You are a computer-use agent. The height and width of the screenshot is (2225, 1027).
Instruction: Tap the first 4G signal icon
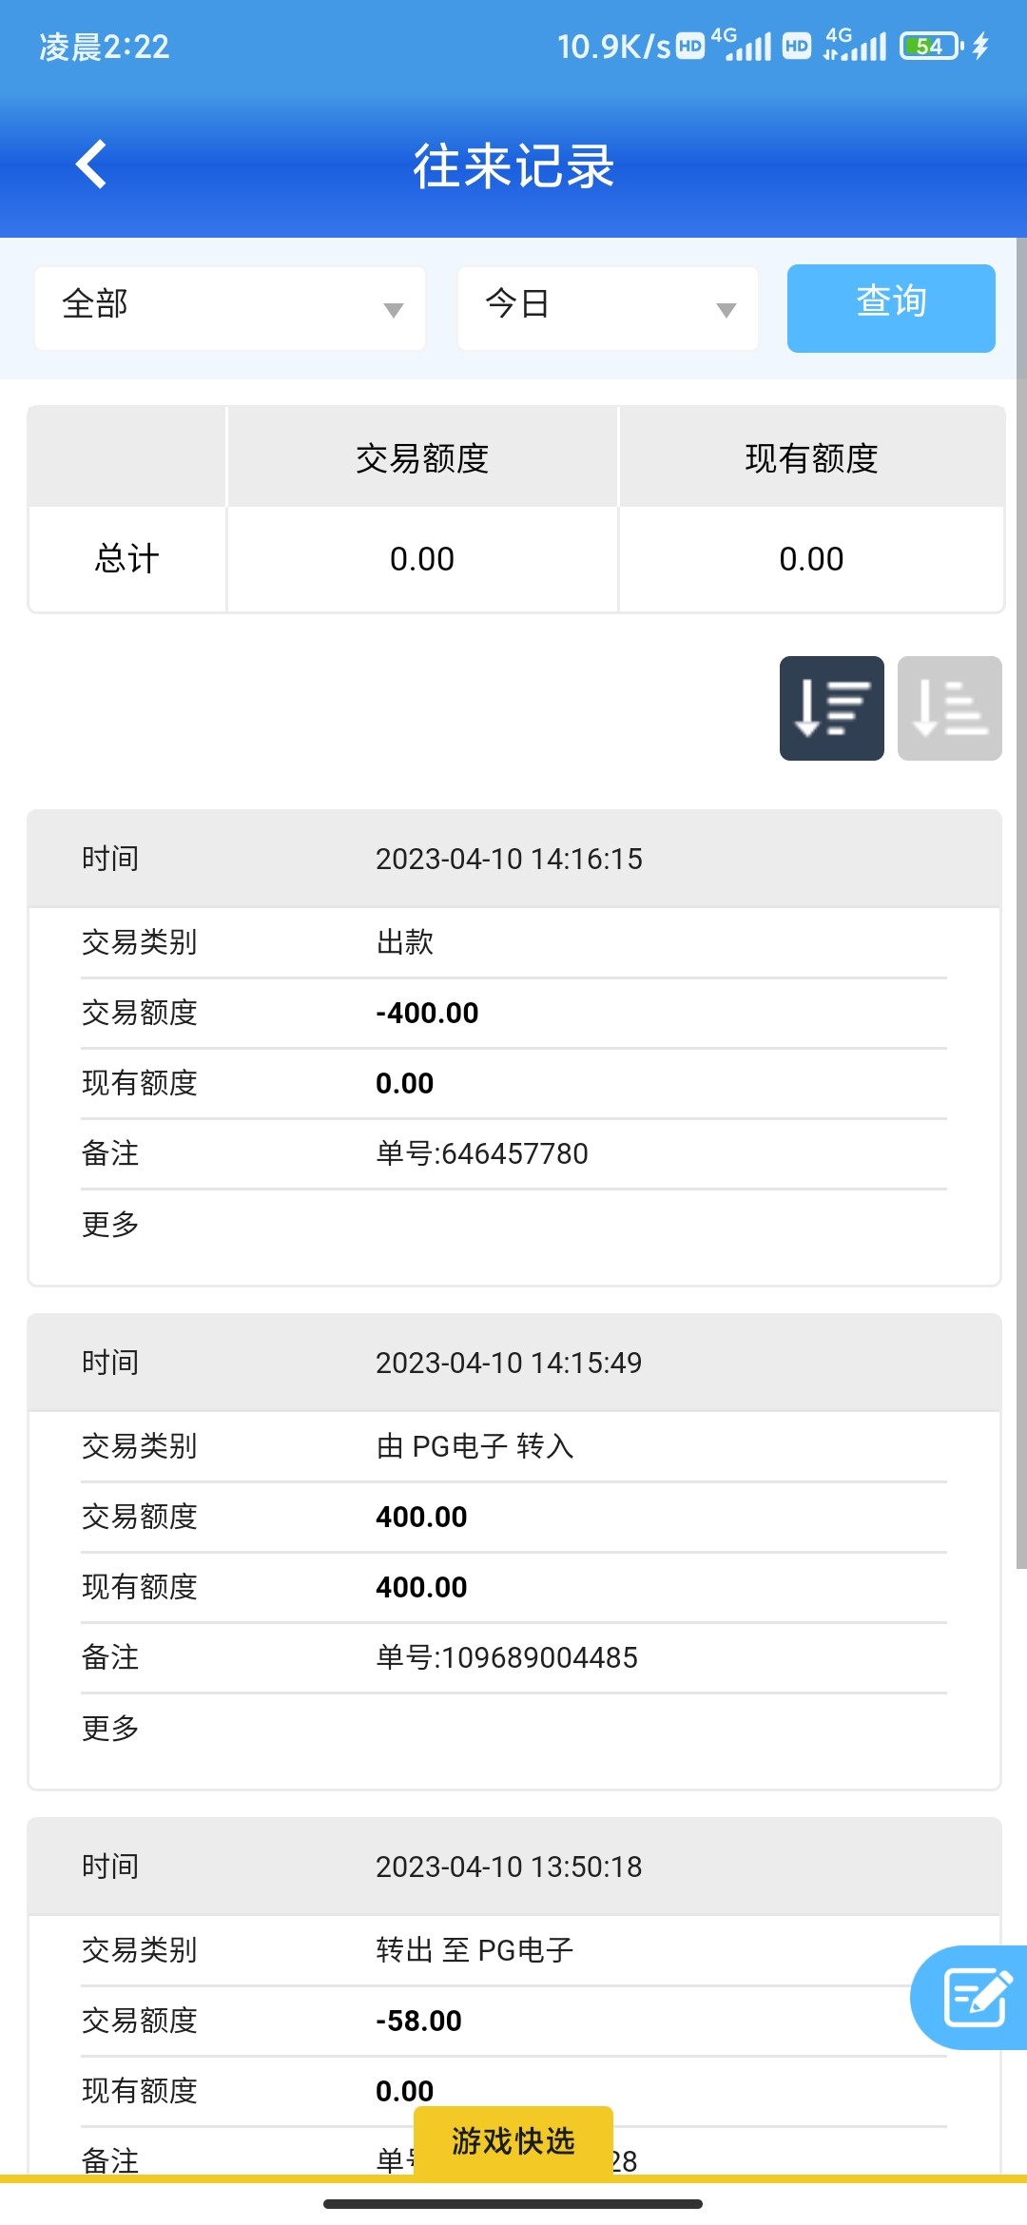coord(743,46)
